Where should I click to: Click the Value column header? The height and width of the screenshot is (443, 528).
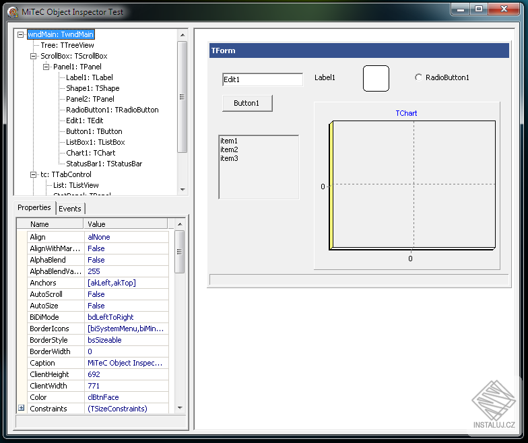coord(125,224)
